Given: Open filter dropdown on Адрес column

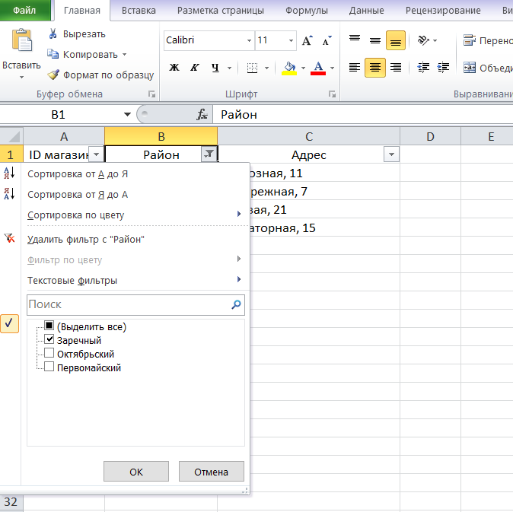Looking at the screenshot, I should (391, 154).
